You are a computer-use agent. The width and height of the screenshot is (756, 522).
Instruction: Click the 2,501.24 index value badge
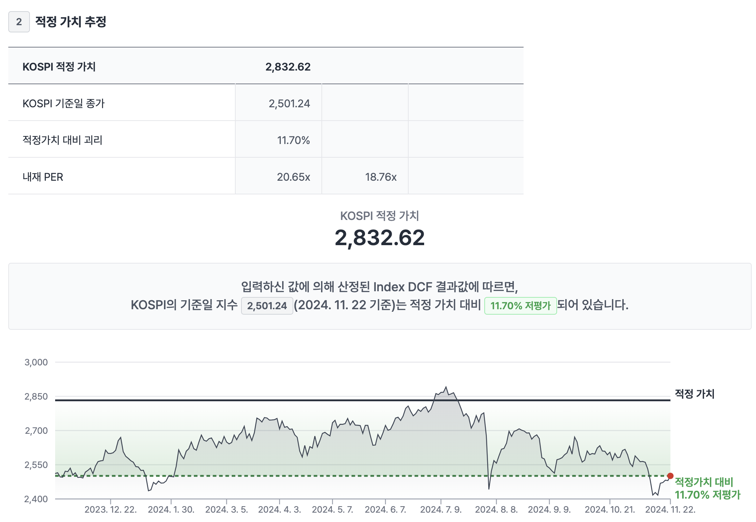[x=267, y=306]
